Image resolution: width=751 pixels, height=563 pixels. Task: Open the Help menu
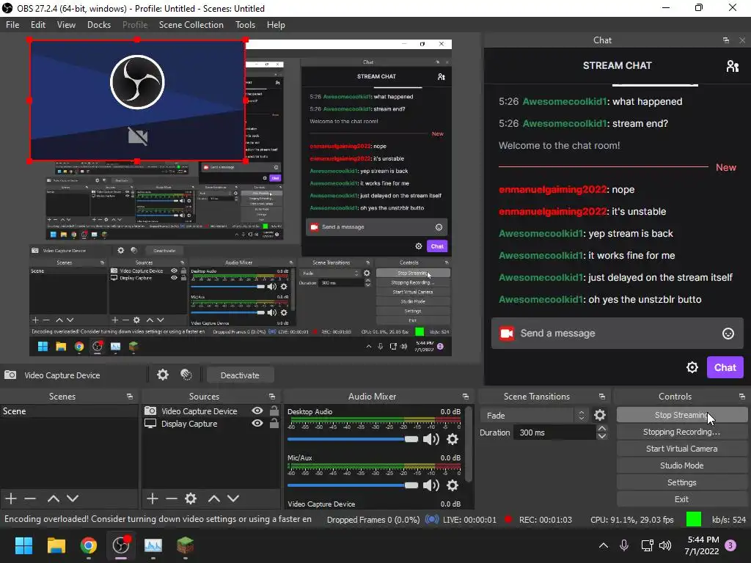click(x=276, y=25)
